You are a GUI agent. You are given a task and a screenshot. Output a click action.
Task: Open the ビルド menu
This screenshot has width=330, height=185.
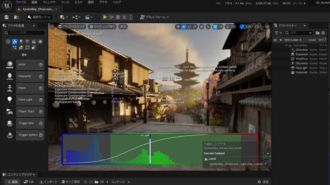[78, 2]
